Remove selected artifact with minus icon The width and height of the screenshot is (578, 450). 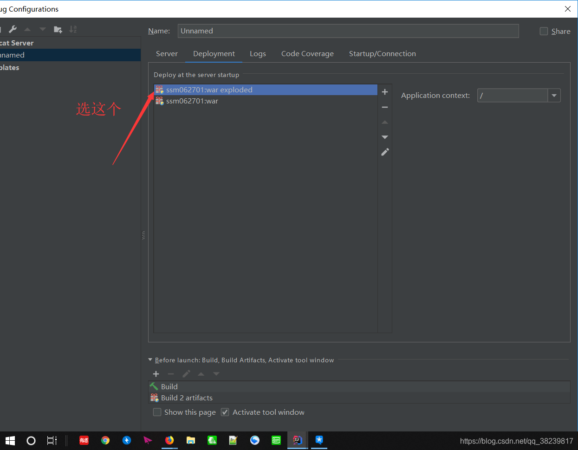385,107
